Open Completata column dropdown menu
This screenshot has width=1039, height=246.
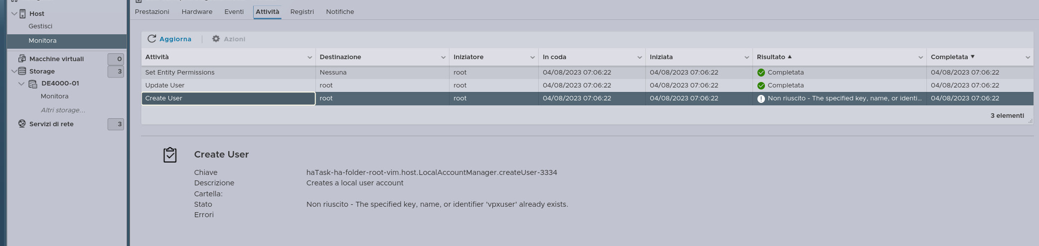1028,58
